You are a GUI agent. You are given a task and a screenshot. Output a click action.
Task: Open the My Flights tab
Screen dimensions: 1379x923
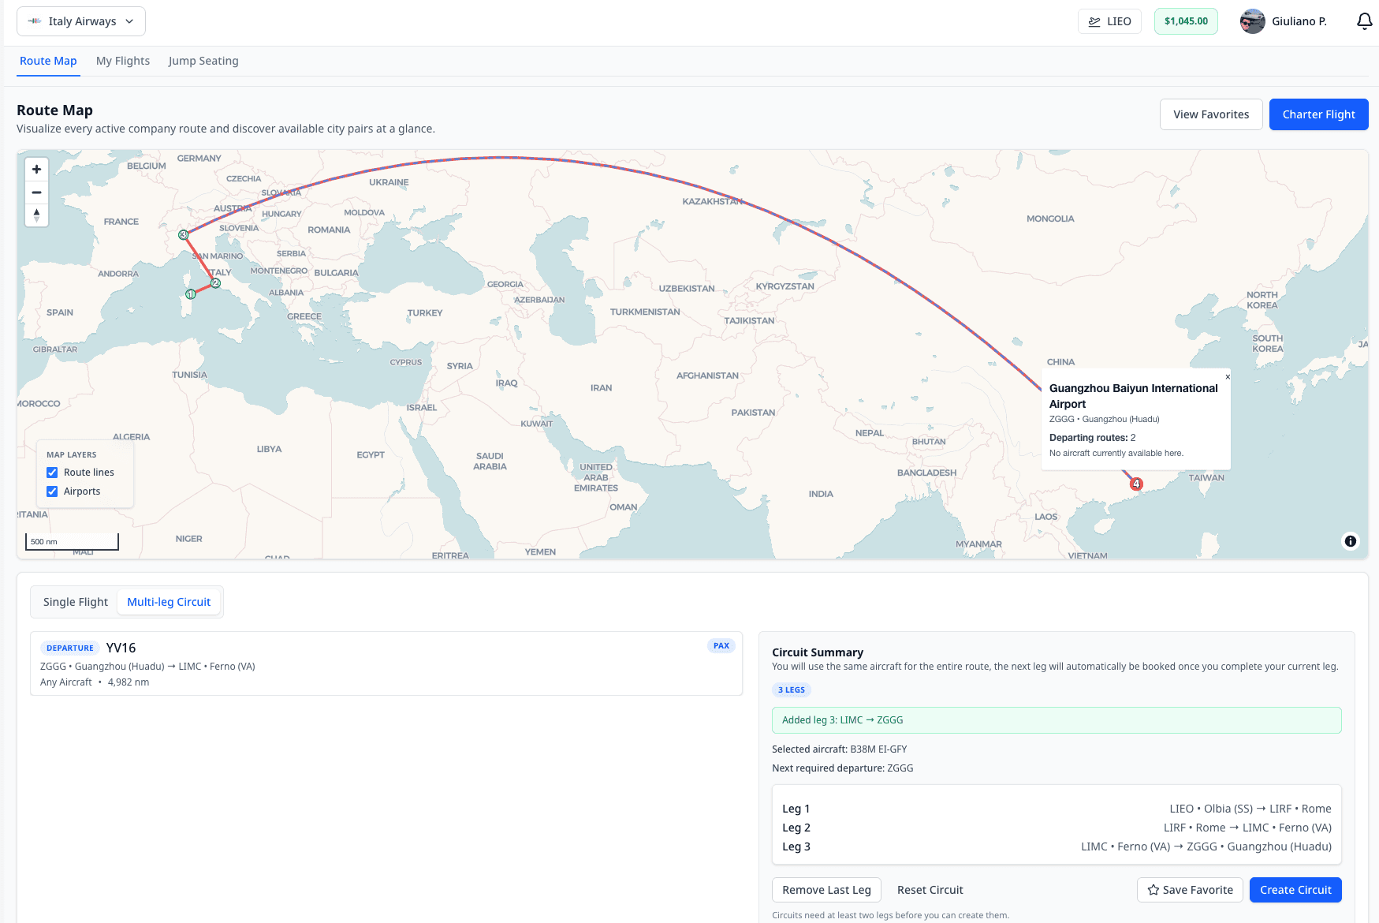[x=123, y=61]
